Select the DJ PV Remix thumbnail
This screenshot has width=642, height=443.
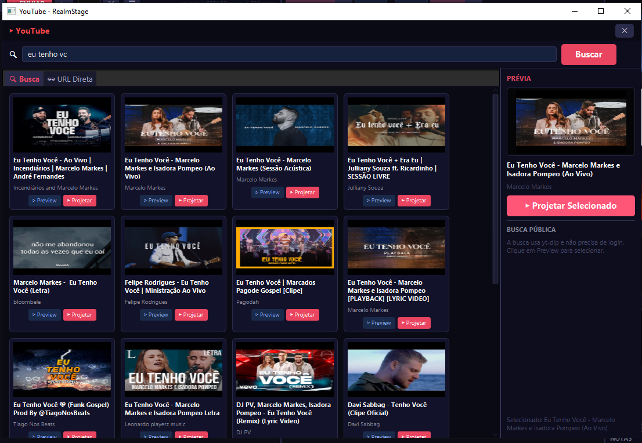[285, 369]
